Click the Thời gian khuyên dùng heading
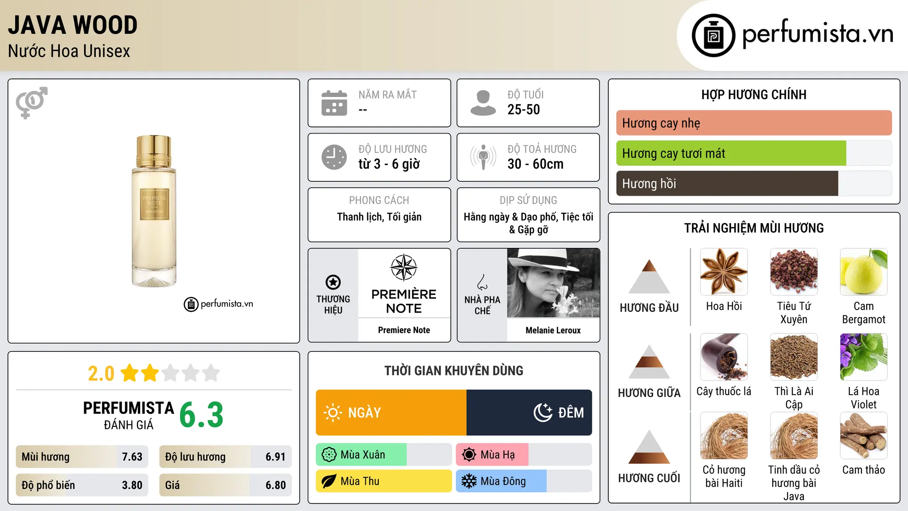 click(x=454, y=370)
